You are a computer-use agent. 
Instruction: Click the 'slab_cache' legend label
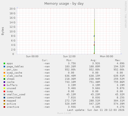click(x=14, y=76)
